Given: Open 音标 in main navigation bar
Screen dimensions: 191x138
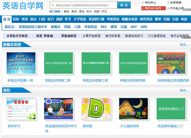Looking at the screenshot, I should 16,19.
